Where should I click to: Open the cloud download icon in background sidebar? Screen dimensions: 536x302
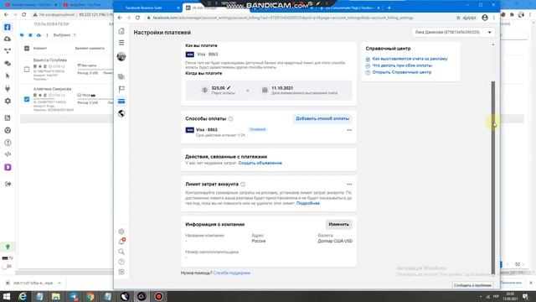coord(8,39)
